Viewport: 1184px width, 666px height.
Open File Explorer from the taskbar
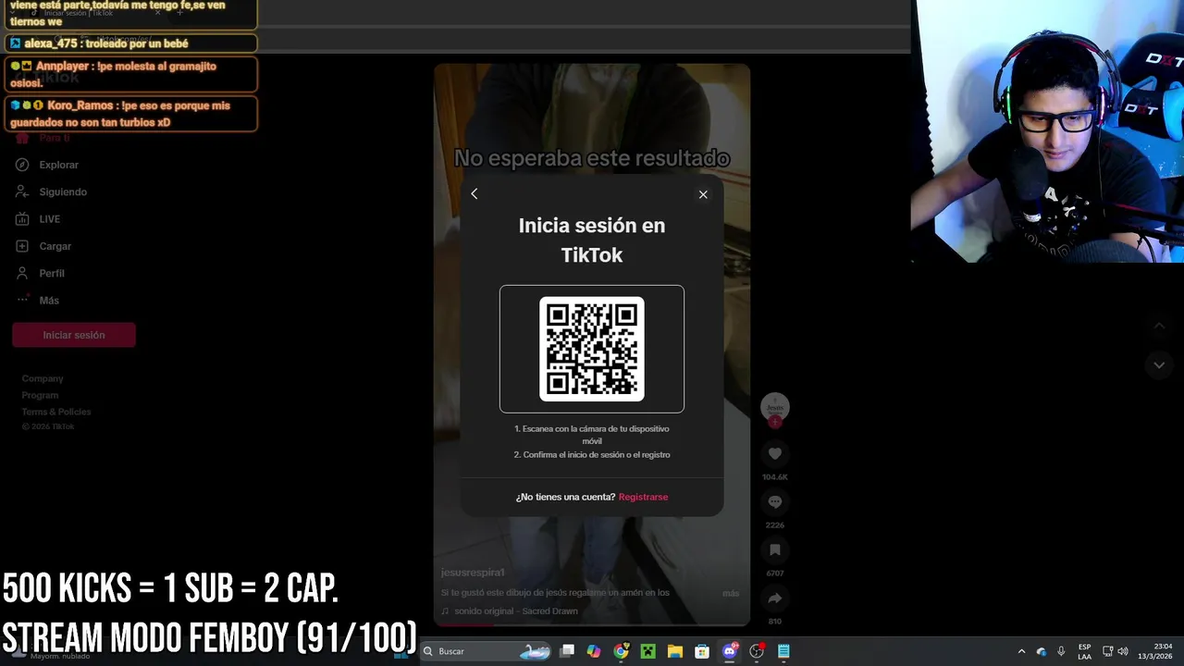click(x=675, y=651)
